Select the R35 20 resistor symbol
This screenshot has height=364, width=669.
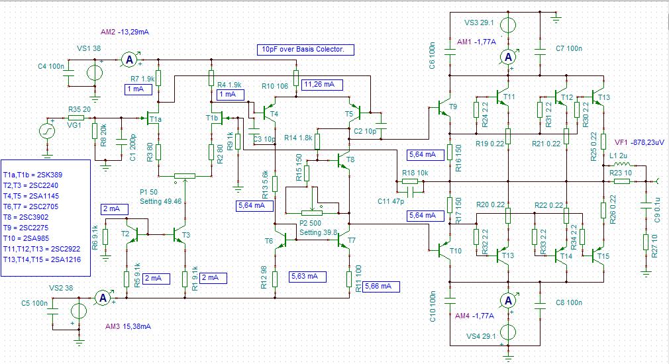(x=76, y=118)
